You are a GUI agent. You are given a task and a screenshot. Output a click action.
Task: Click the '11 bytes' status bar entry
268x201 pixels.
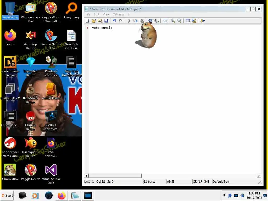154,182
